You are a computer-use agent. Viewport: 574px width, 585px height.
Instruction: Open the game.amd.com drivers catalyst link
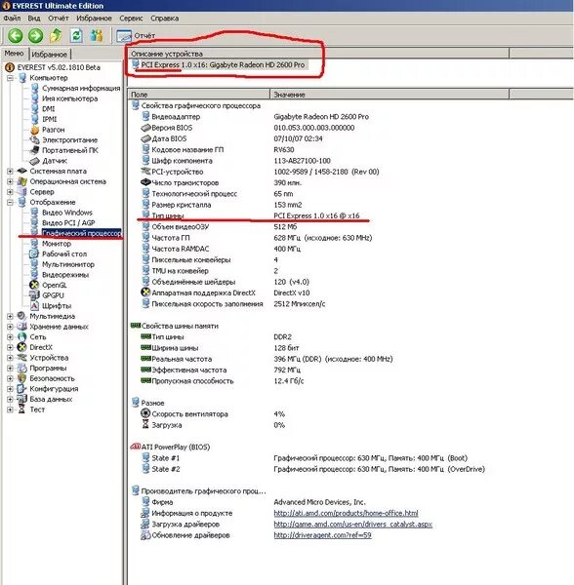pos(353,525)
